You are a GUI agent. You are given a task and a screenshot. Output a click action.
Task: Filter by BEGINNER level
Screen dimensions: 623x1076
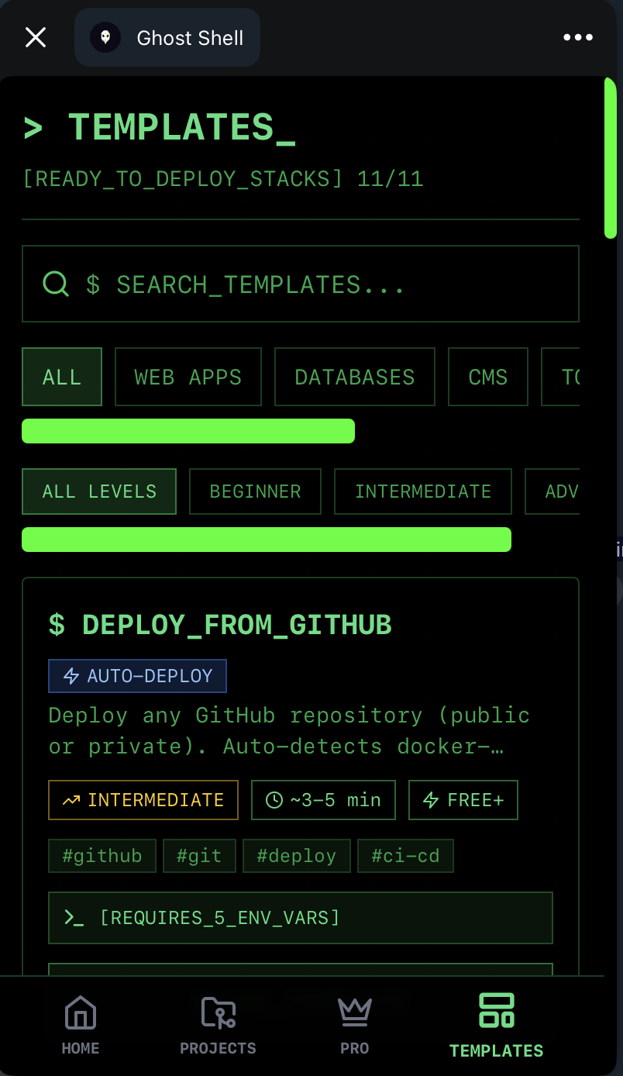(x=255, y=491)
